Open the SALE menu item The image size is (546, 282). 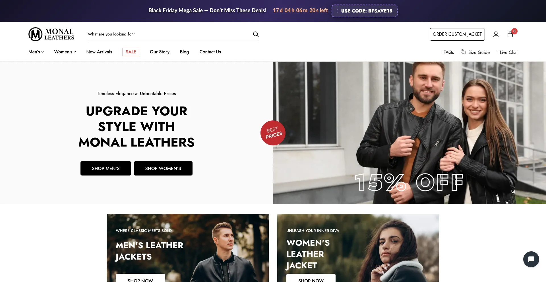pos(131,52)
